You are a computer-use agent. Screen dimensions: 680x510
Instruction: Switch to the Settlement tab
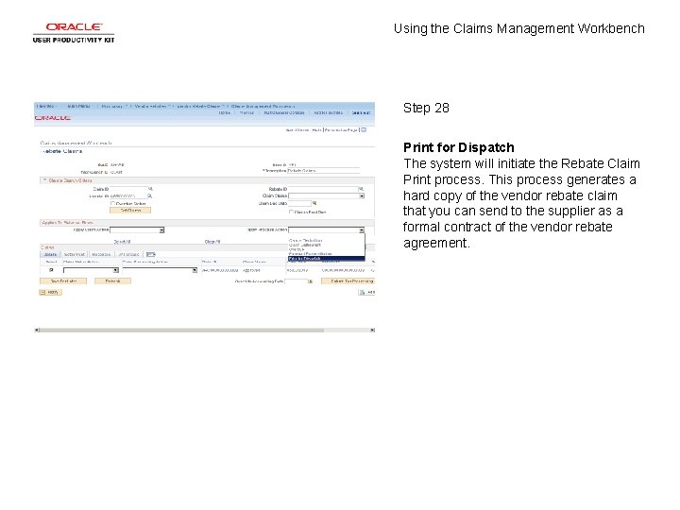click(75, 255)
